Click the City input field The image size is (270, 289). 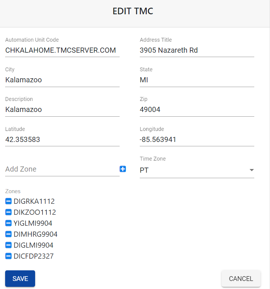tap(62, 80)
